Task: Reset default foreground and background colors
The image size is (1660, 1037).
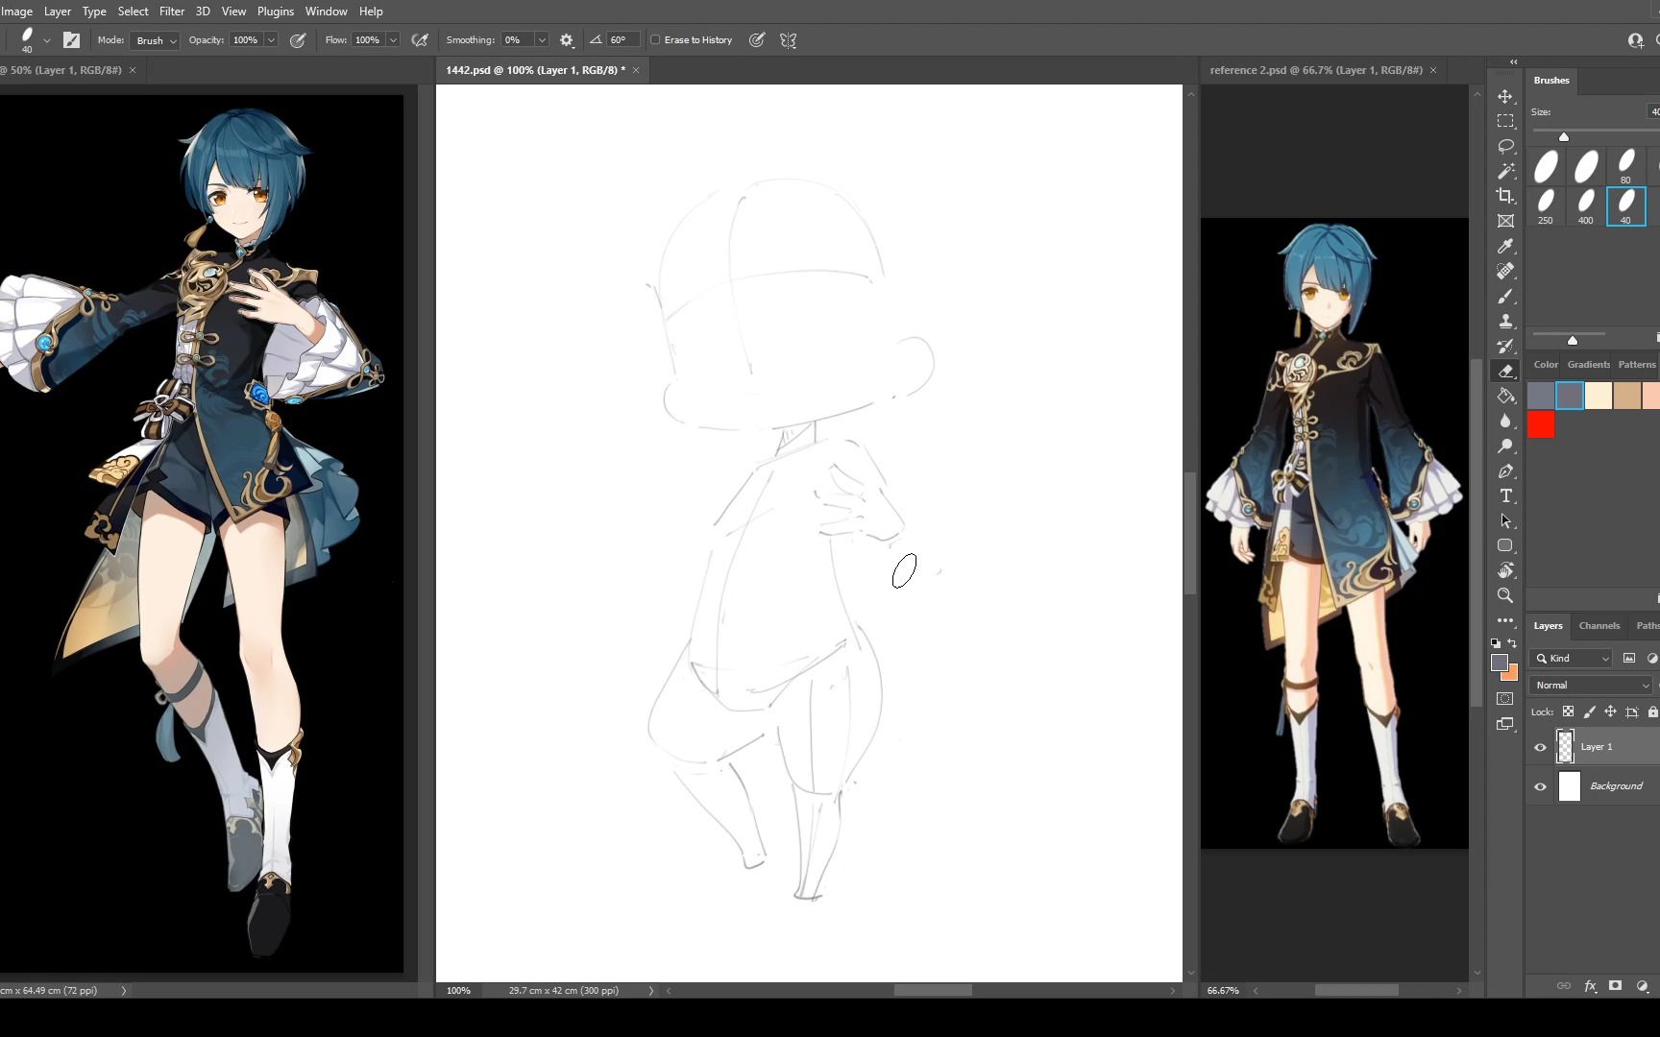Action: tap(1496, 643)
